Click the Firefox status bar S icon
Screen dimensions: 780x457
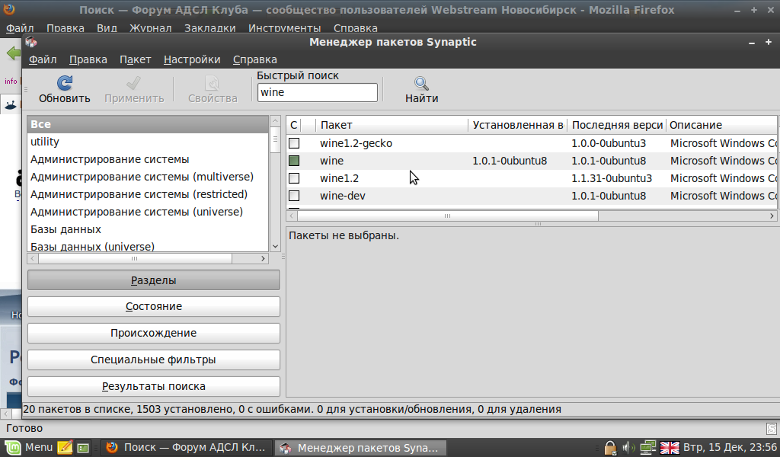pyautogui.click(x=771, y=428)
